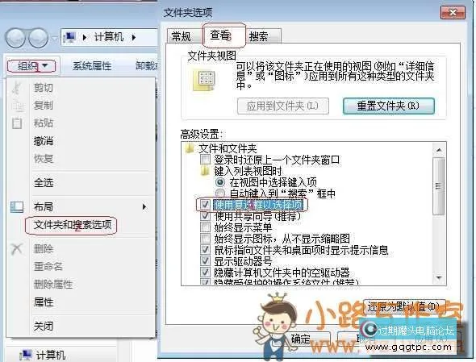This screenshot has width=476, height=362.
Task: Click the 系统属性 toolbar button
Action: (x=92, y=66)
